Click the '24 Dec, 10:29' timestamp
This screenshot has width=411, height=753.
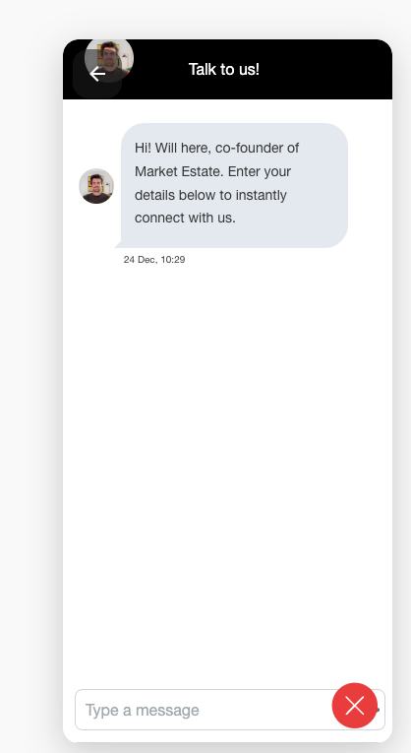click(x=154, y=259)
